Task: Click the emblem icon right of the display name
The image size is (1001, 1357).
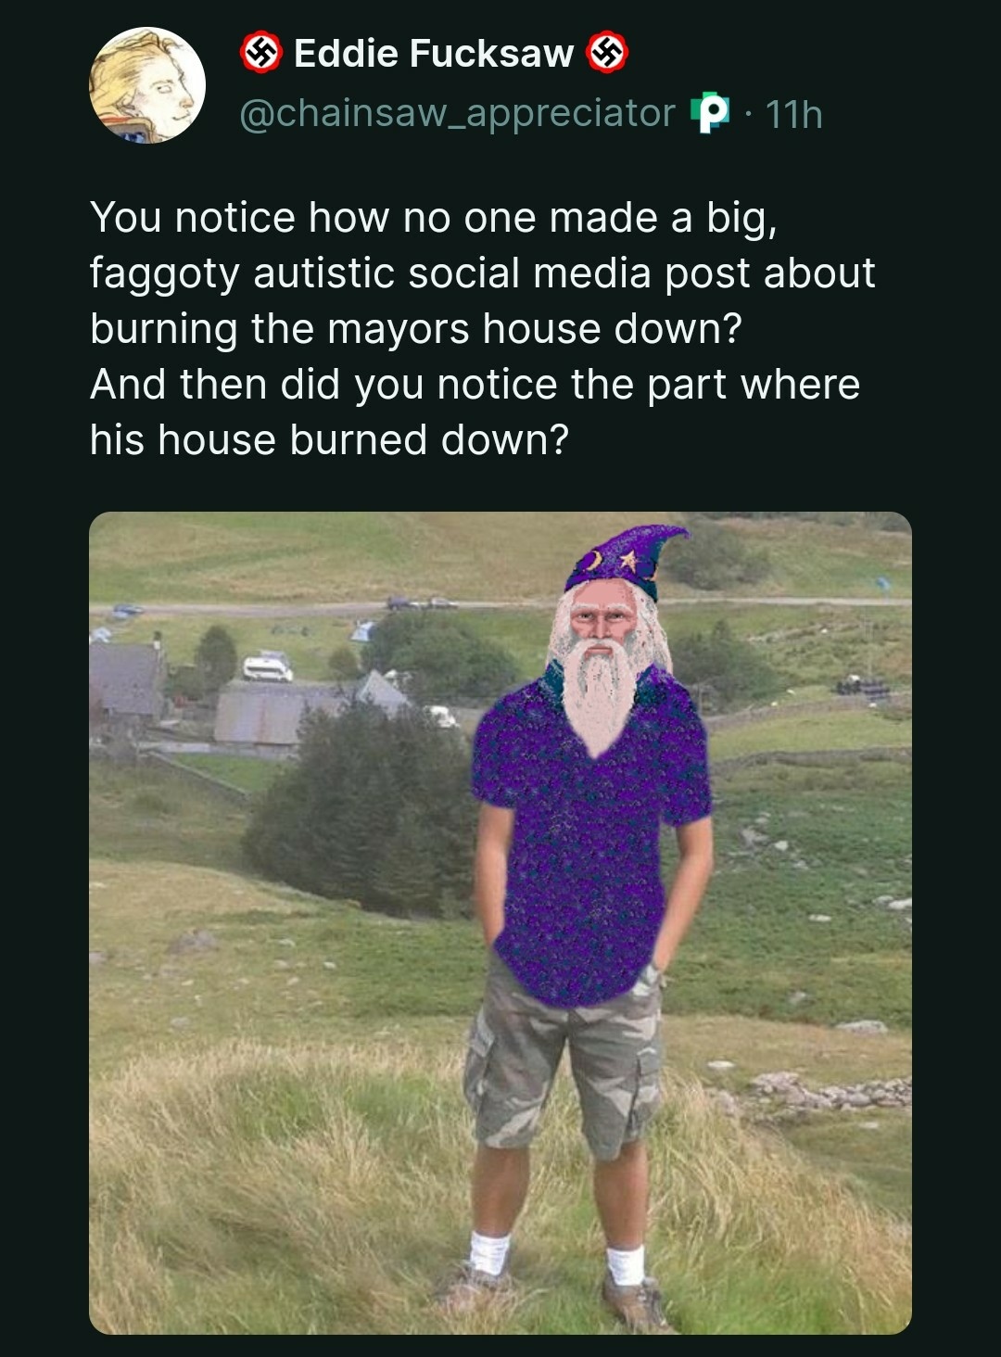Action: click(x=607, y=53)
